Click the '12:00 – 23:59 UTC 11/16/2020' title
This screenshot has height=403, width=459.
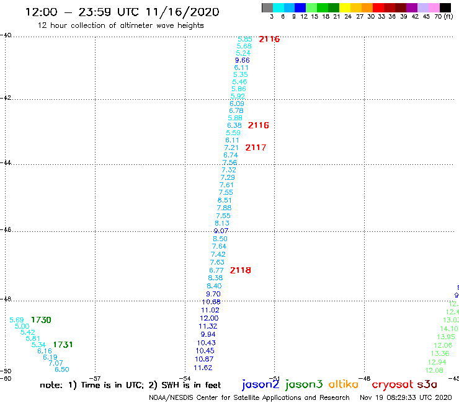pos(122,12)
